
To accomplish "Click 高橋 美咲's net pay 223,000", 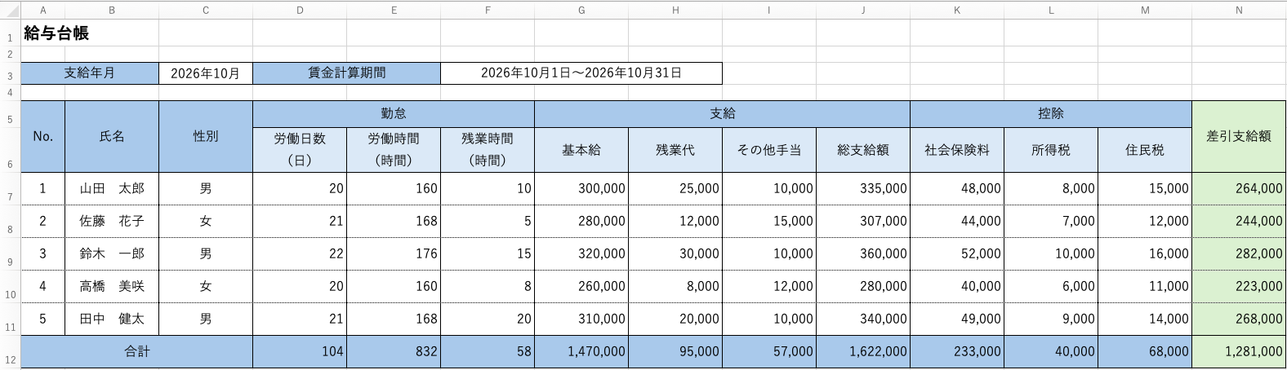I will click(x=1239, y=287).
